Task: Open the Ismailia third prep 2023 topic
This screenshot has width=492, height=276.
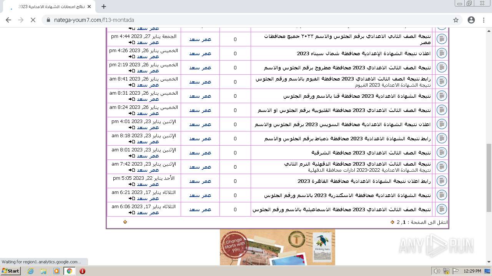Action: point(342,209)
